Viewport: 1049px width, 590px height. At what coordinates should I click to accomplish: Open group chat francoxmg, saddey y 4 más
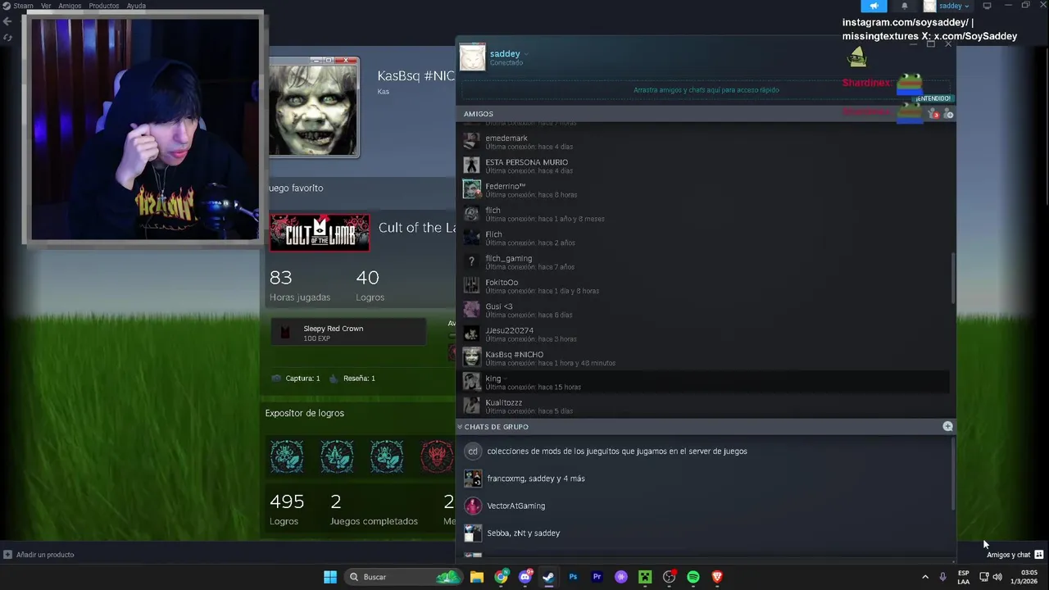706,479
